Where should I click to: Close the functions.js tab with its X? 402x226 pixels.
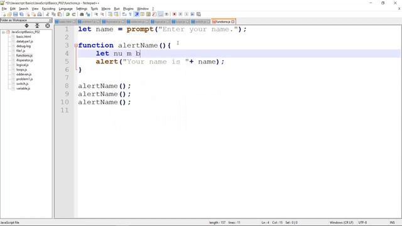coord(233,22)
